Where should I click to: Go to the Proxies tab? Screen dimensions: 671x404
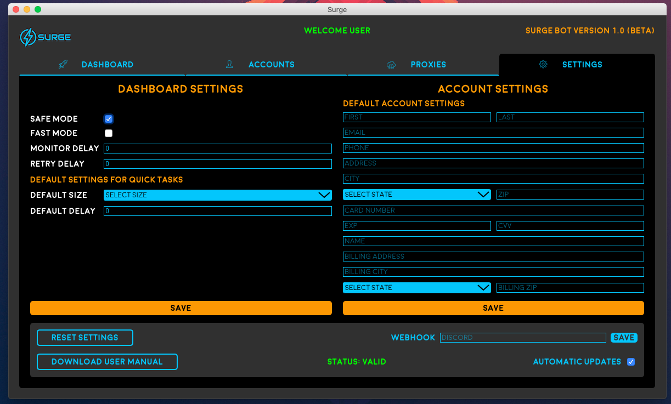click(x=423, y=65)
